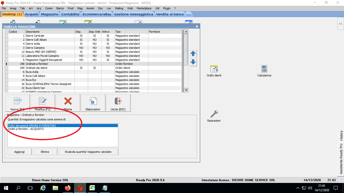Select Magazzino Oggetti Recuperati row
344x193 pixels.
click(x=93, y=60)
